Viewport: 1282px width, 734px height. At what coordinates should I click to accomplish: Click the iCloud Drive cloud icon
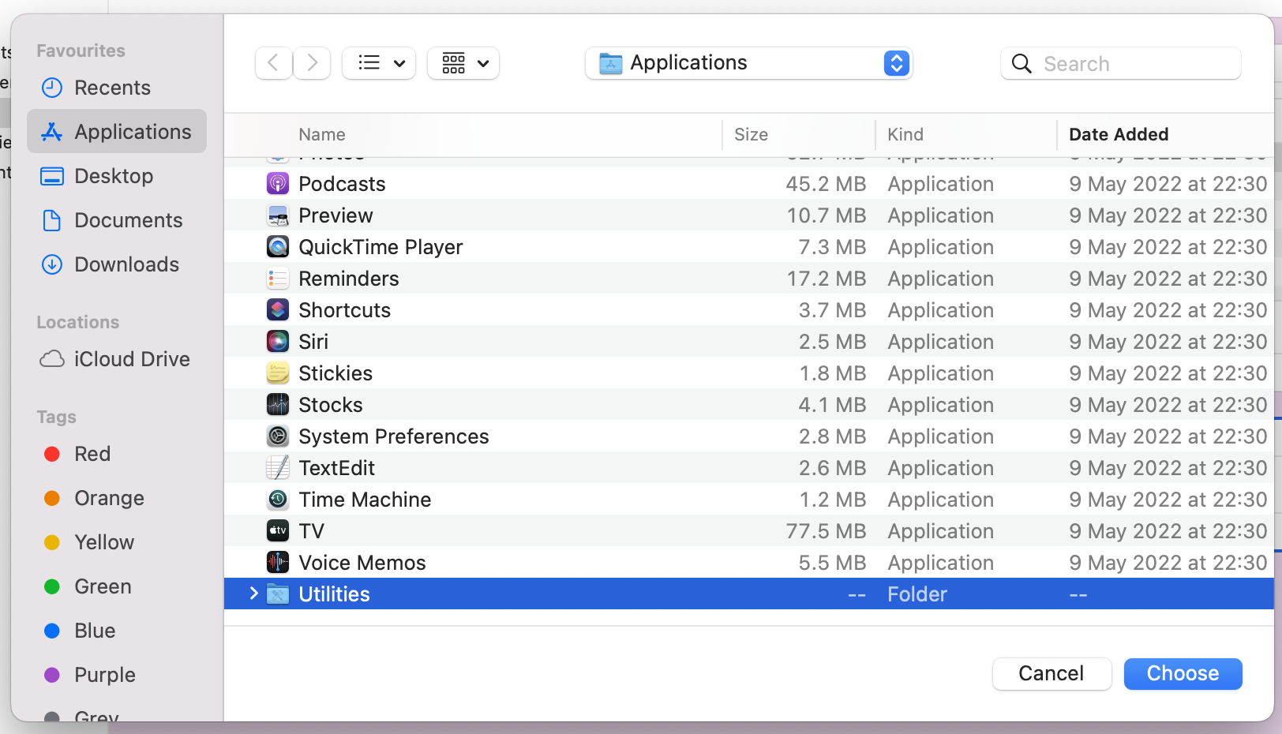click(52, 359)
